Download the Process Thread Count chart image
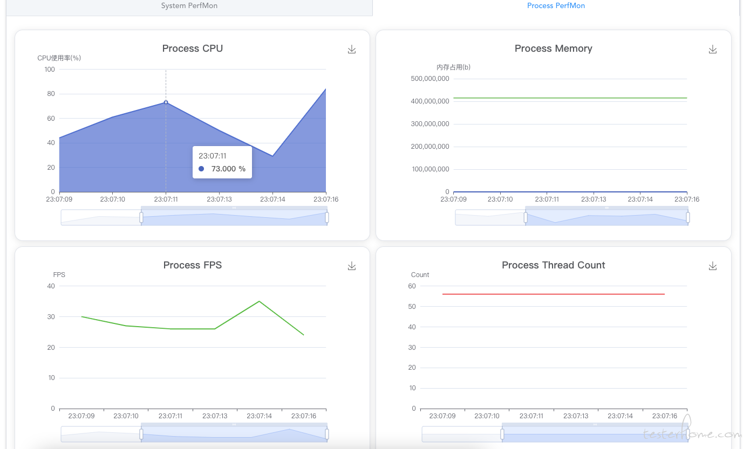This screenshot has width=743, height=449. point(712,266)
